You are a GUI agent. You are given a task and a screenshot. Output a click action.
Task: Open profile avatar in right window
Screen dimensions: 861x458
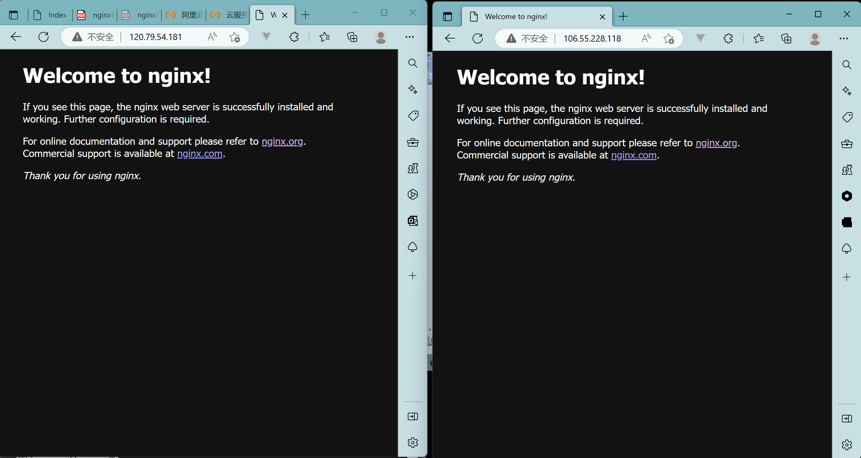click(x=815, y=38)
